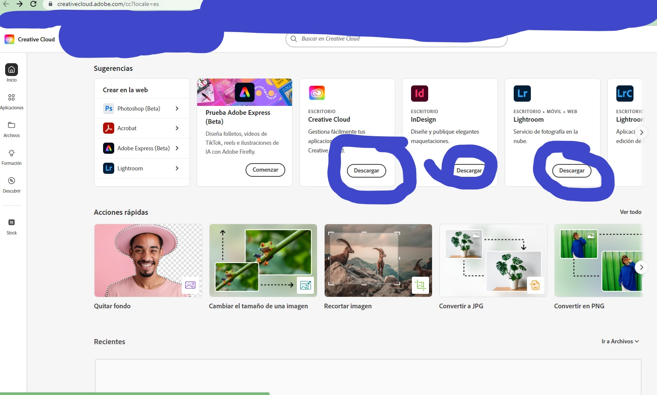Click the Prueba Adobe Express (Beta) title
657x395 pixels.
pyautogui.click(x=238, y=117)
